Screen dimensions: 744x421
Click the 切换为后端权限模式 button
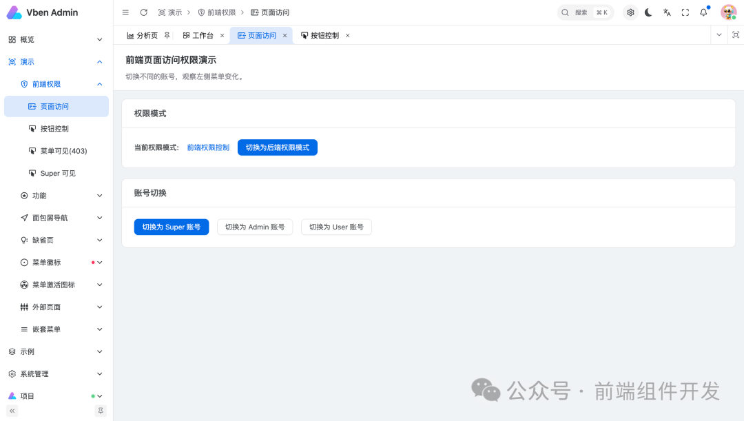(277, 147)
